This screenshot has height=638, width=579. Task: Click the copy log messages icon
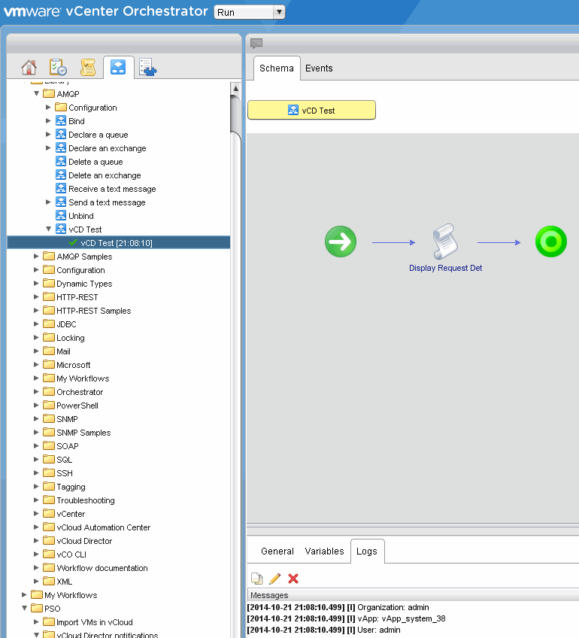coord(257,579)
